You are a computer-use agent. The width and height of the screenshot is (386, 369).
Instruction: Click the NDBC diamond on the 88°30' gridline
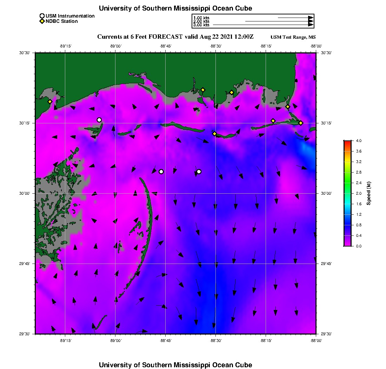[215, 134]
